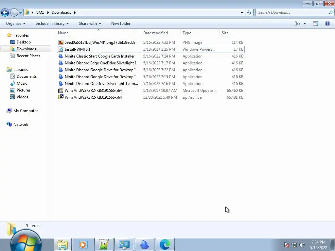Viewport: 335px width, 251px height.
Task: Open the control panel taskbar icon
Action: coord(124,244)
